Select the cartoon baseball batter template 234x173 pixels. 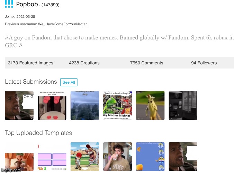[85, 156]
